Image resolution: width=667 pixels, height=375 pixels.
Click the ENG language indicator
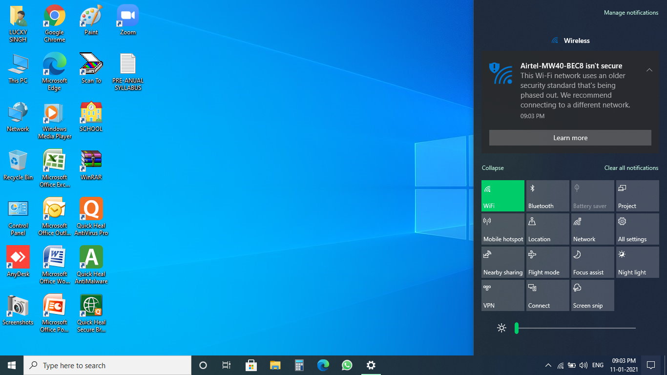coord(598,365)
